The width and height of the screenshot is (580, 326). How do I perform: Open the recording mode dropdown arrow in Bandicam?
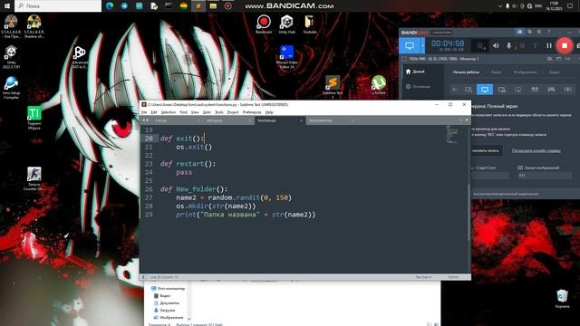423,46
